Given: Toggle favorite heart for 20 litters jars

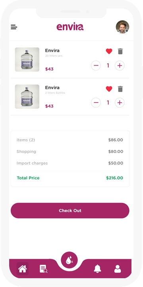Looking at the screenshot, I should 109,51.
